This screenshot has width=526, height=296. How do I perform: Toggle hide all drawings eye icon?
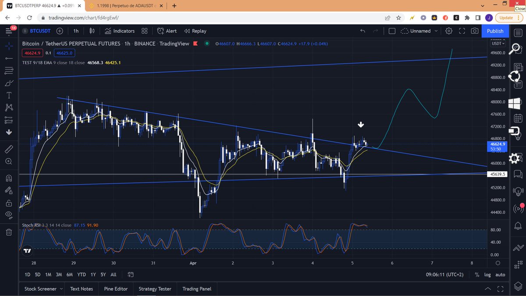(9, 215)
